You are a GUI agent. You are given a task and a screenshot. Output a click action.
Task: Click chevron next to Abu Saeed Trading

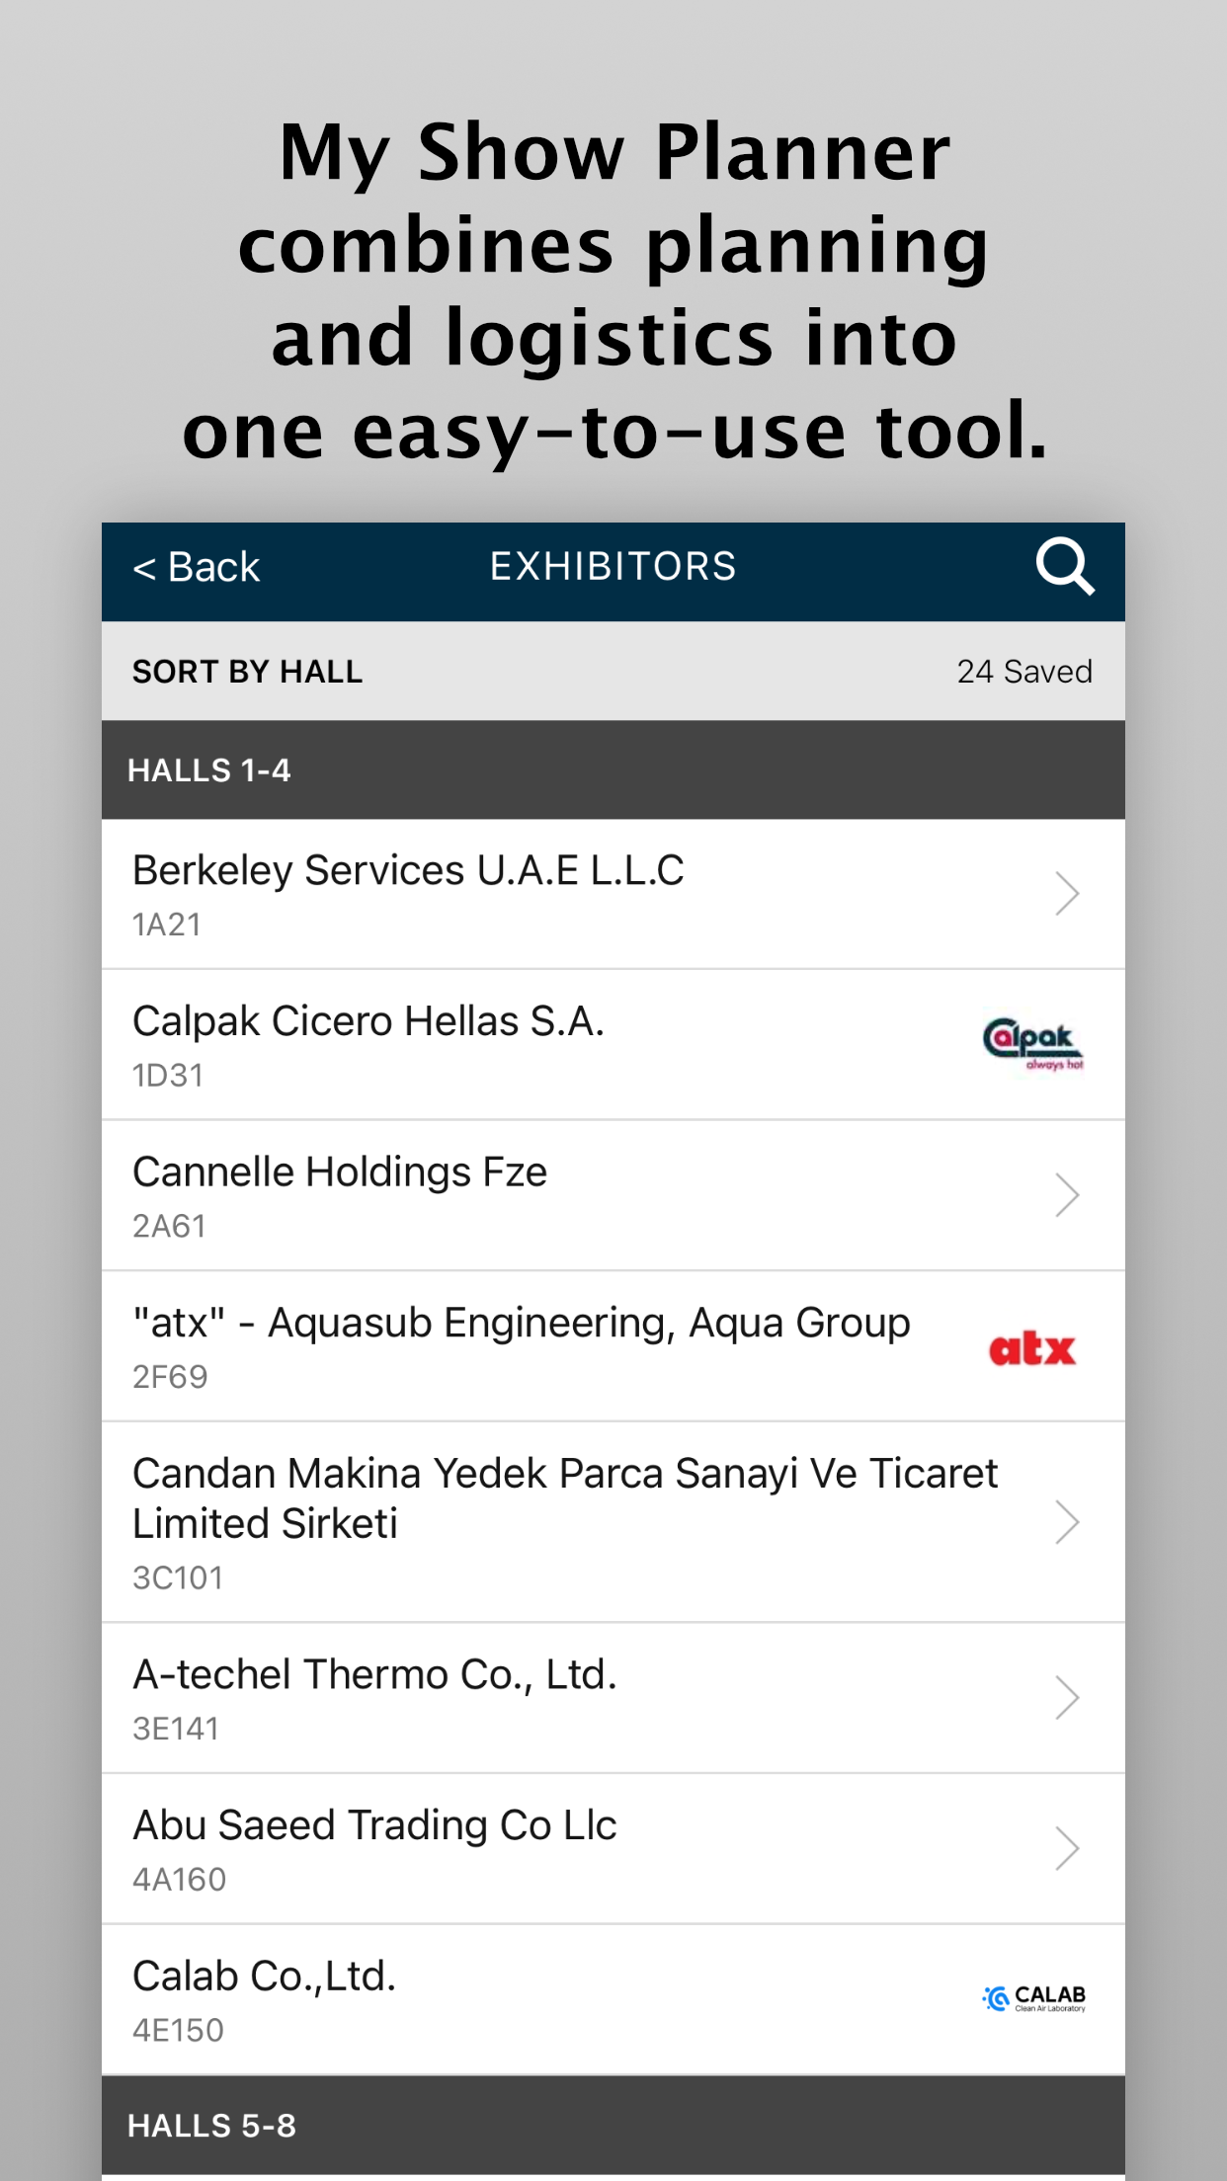point(1066,1848)
